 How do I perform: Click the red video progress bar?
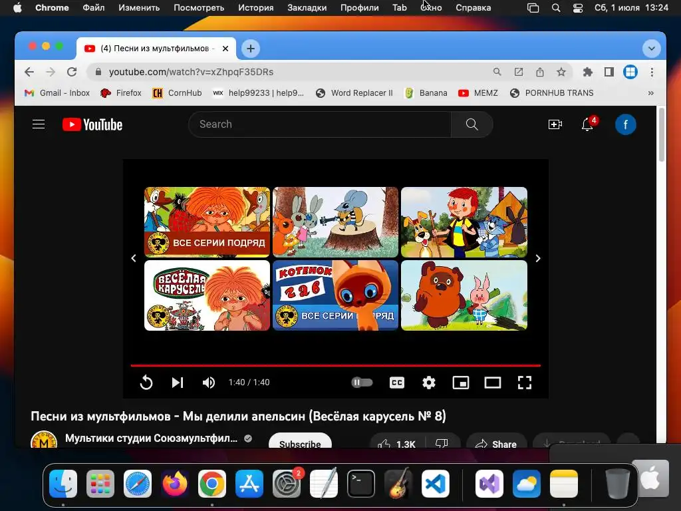tap(336, 366)
